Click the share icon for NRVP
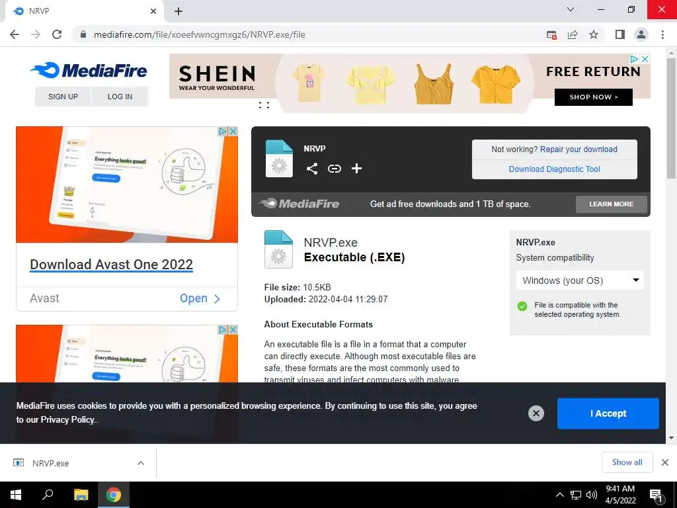 [x=312, y=169]
